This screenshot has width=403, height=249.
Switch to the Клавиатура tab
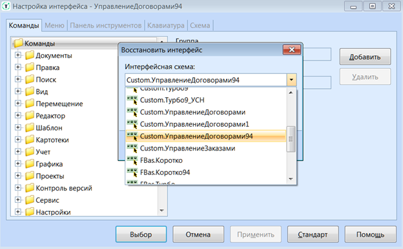click(x=166, y=25)
